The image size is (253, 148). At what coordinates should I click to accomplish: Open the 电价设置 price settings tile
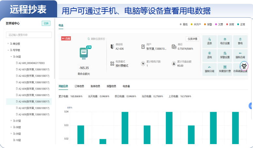(225, 41)
